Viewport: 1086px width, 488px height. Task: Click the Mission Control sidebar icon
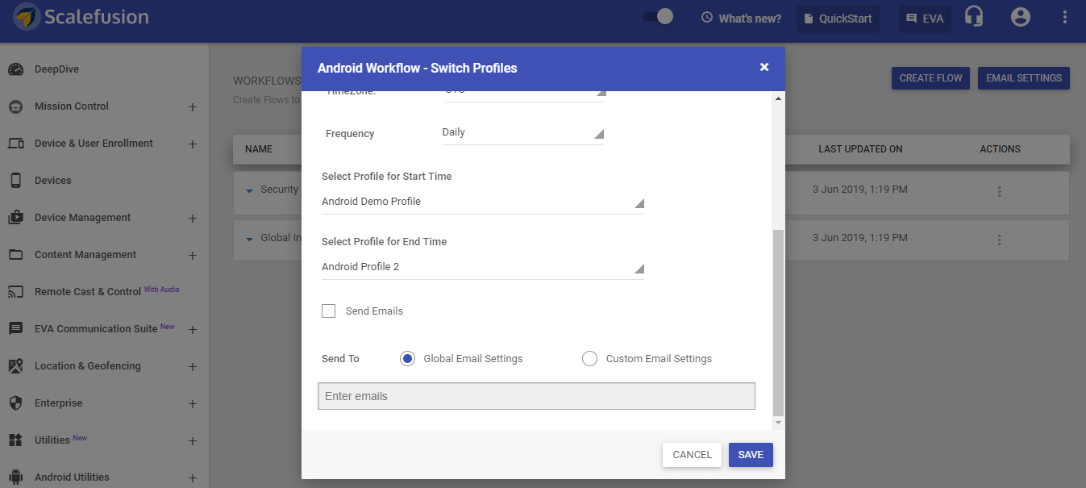click(16, 106)
